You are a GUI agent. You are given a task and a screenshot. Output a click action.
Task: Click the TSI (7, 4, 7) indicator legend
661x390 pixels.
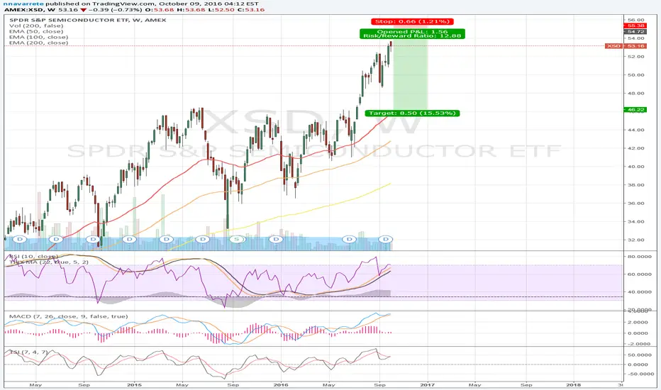(x=28, y=352)
